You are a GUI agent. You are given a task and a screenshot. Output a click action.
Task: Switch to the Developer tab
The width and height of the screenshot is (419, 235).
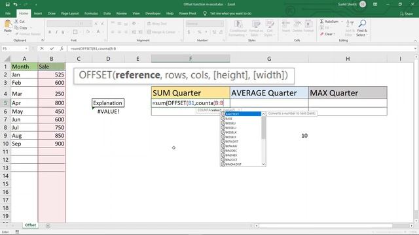153,13
